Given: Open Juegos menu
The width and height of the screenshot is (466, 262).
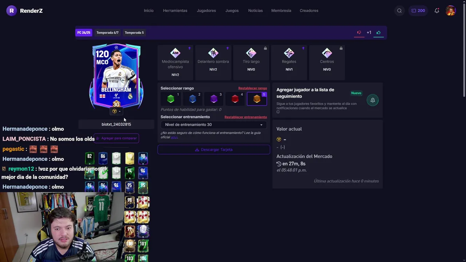Looking at the screenshot, I should [x=232, y=11].
